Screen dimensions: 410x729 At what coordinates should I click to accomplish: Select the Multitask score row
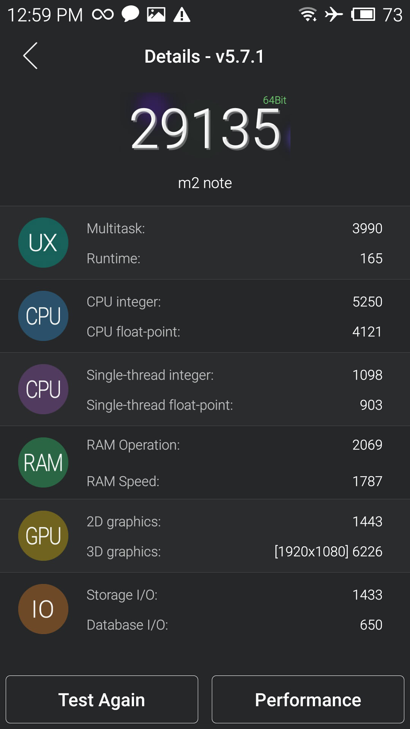(x=234, y=229)
